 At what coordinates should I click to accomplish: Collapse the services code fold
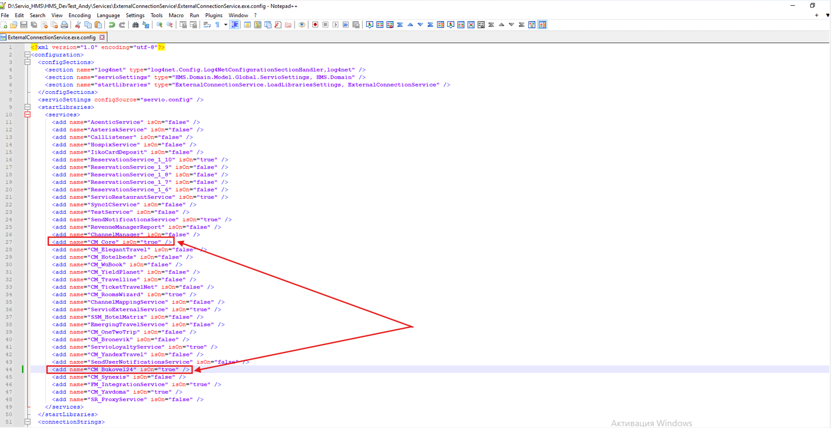click(27, 114)
